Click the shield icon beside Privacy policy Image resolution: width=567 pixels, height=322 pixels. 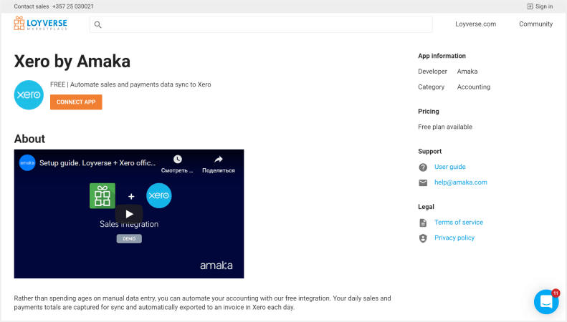[423, 238]
